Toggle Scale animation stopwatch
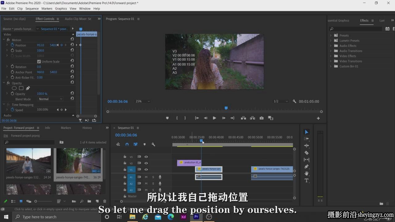Screen dimensions: 395x222 [13, 51]
